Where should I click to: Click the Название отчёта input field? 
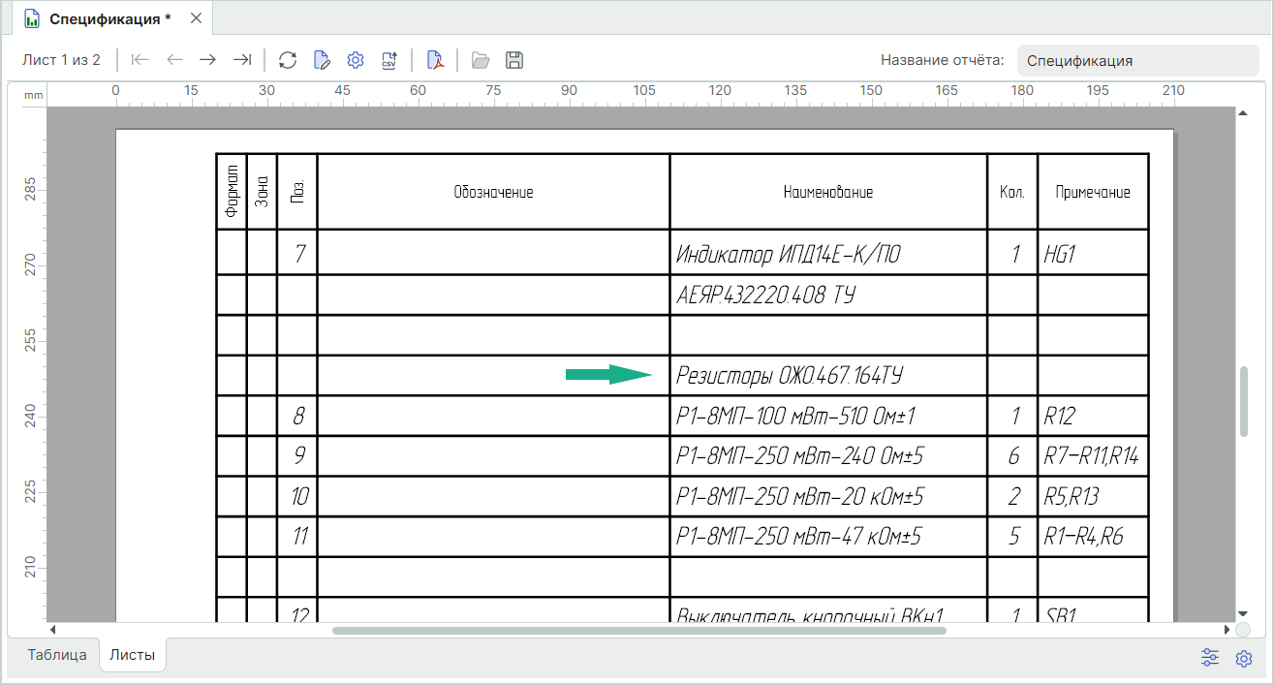(1137, 60)
